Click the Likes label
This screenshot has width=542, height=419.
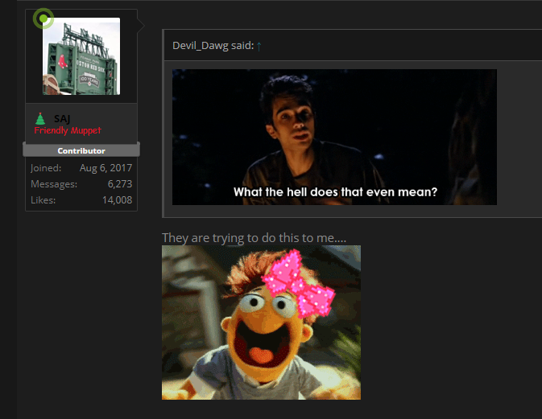pos(43,200)
